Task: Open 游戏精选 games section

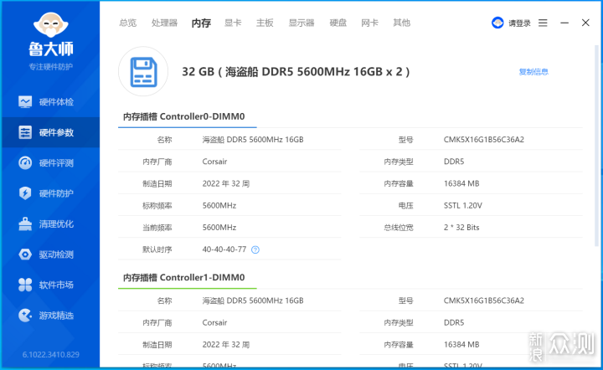Action: pos(50,316)
